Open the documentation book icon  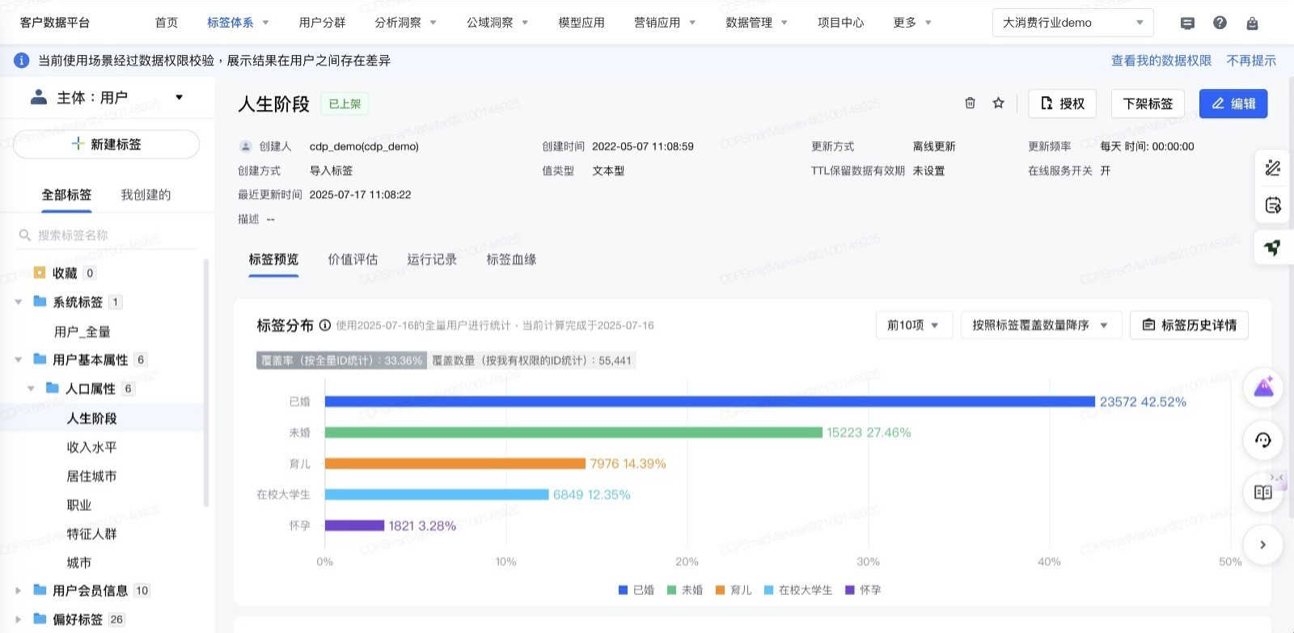pyautogui.click(x=1263, y=492)
